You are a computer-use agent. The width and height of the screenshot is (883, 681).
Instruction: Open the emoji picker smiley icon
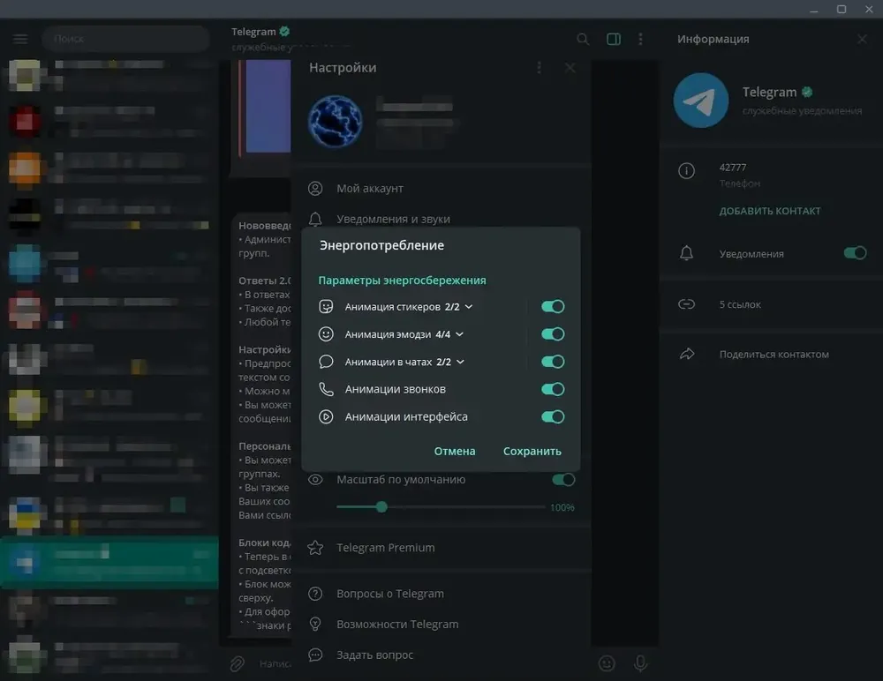[607, 663]
